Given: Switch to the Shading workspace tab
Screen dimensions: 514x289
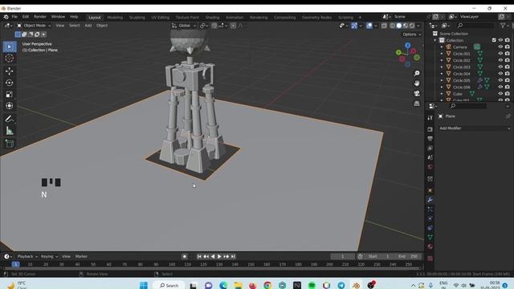Looking at the screenshot, I should coord(212,18).
